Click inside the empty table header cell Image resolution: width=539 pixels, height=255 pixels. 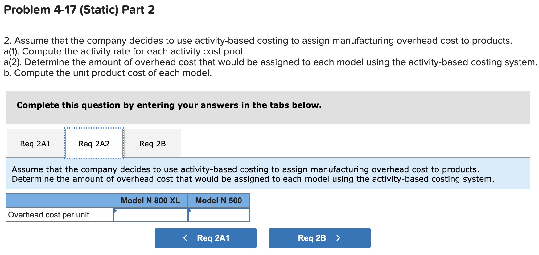coord(59,201)
